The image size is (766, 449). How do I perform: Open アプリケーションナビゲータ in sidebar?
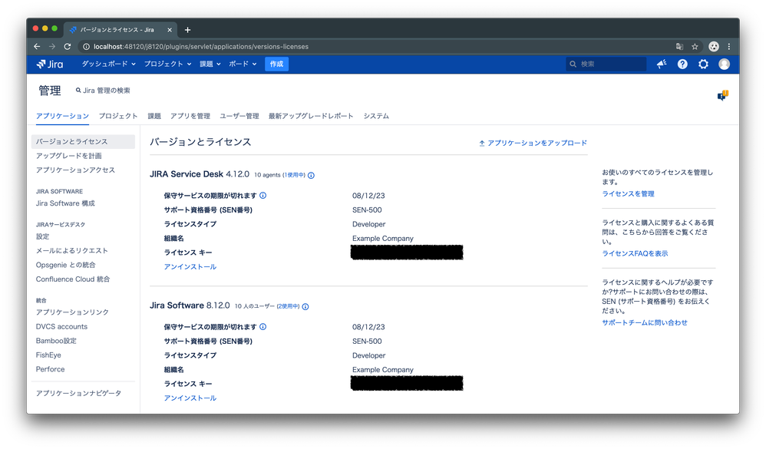click(x=78, y=393)
